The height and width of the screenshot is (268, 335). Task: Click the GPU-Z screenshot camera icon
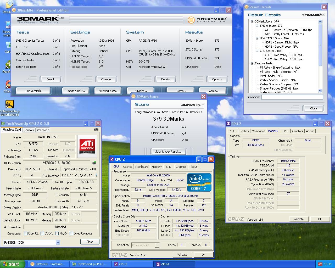[x=96, y=129]
